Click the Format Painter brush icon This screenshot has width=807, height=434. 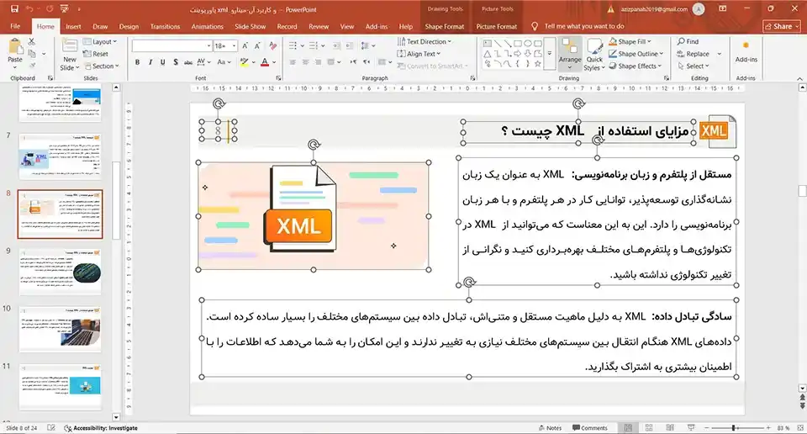coord(32,66)
